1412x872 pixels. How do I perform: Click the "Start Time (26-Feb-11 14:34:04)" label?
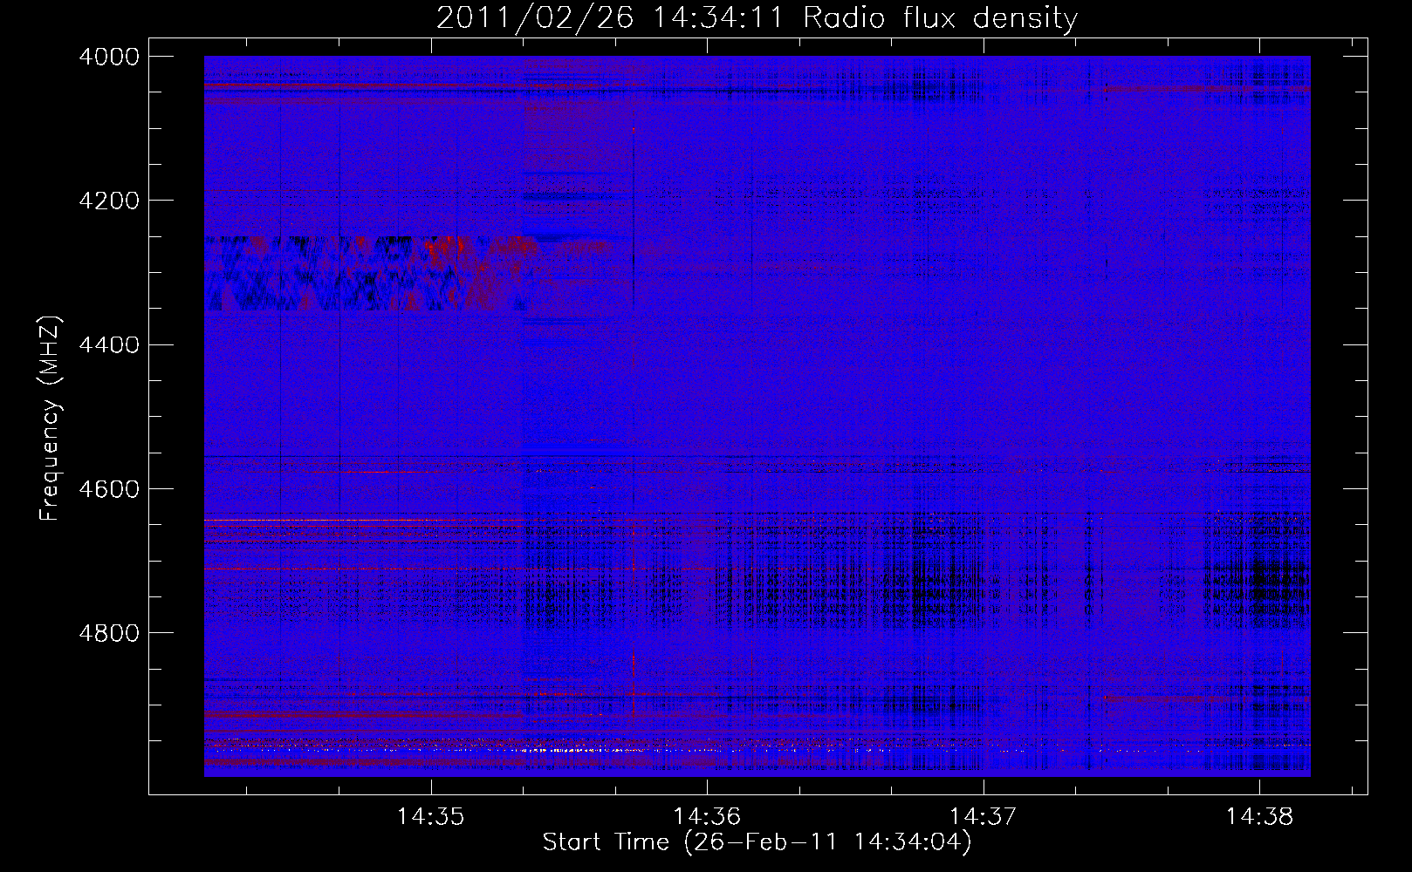pyautogui.click(x=757, y=842)
